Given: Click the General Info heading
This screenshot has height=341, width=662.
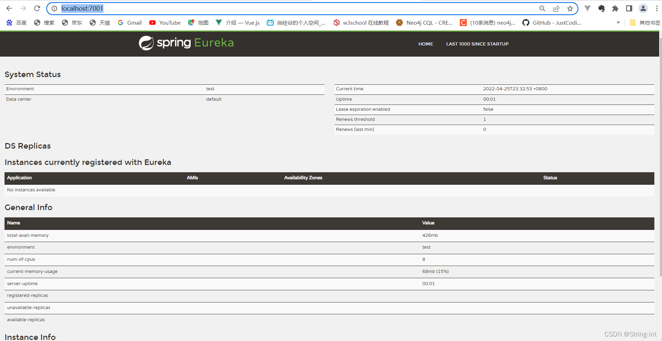Looking at the screenshot, I should coord(28,207).
